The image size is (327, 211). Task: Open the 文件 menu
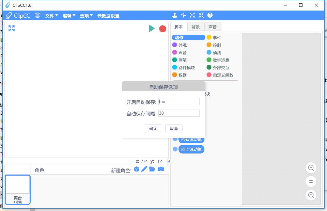tap(51, 16)
